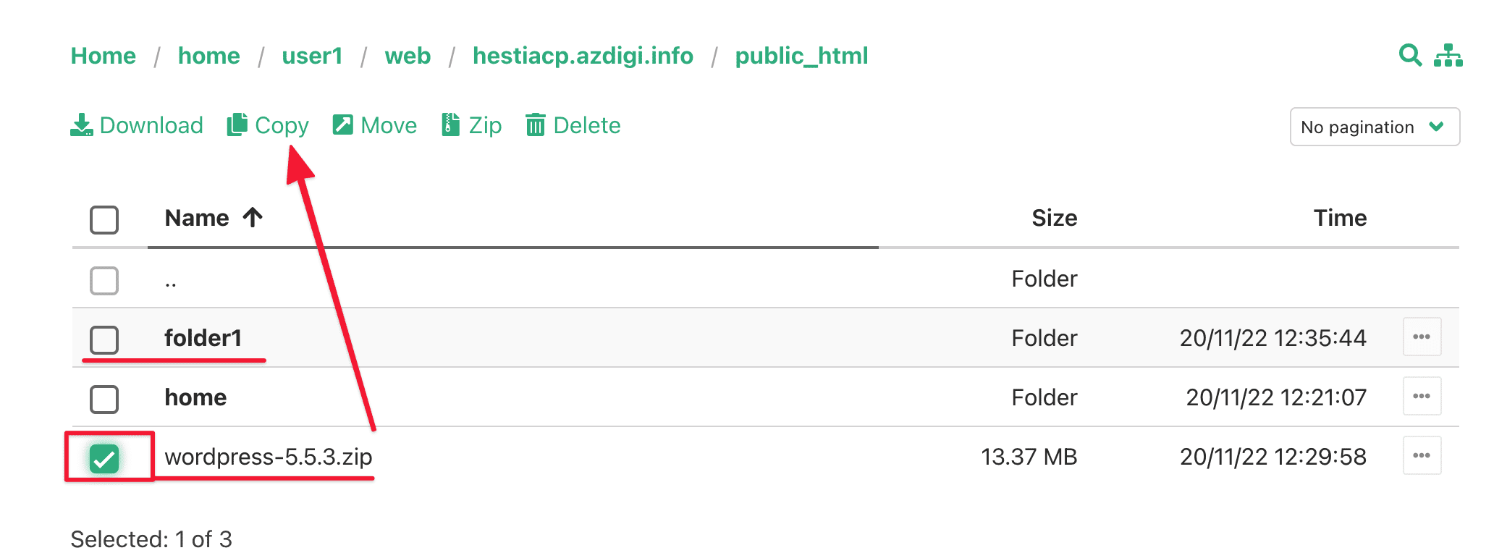Screen dimensions: 1494x553
Task: Click the Copy files icon
Action: [237, 125]
